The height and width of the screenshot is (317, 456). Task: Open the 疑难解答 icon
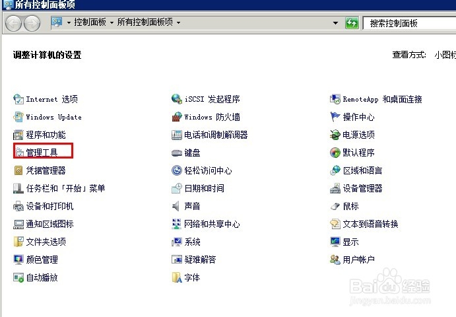coord(176,260)
